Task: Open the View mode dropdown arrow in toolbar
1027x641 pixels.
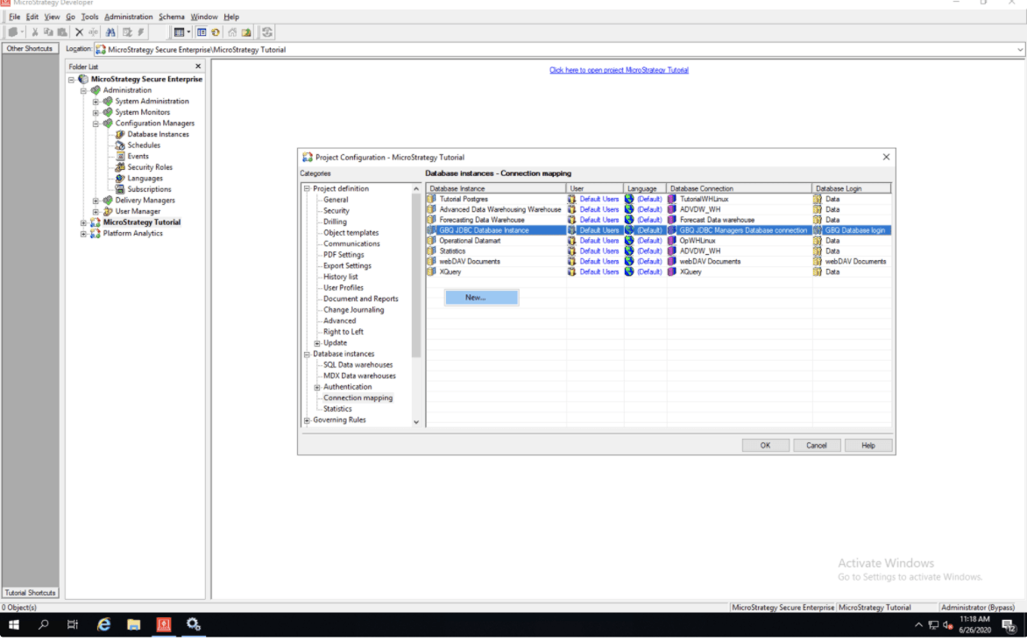Action: click(x=188, y=32)
